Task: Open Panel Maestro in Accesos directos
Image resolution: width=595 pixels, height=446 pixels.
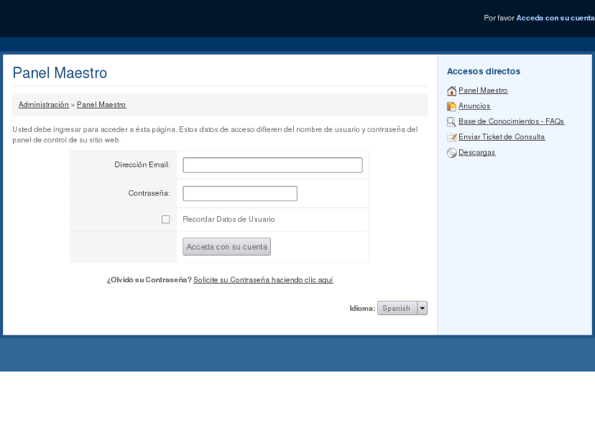Action: click(x=483, y=90)
